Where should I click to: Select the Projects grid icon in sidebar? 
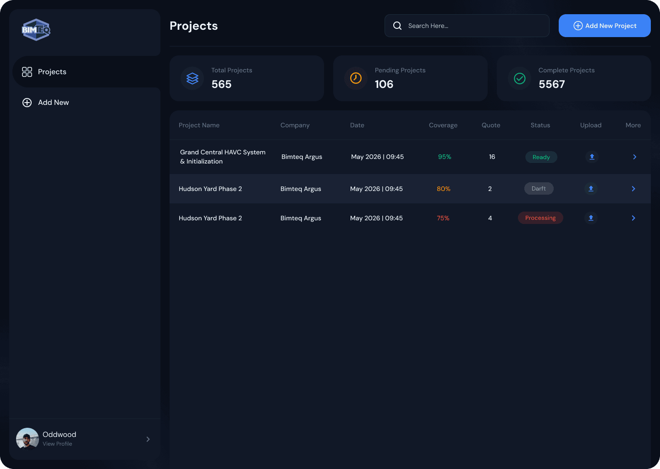(27, 71)
